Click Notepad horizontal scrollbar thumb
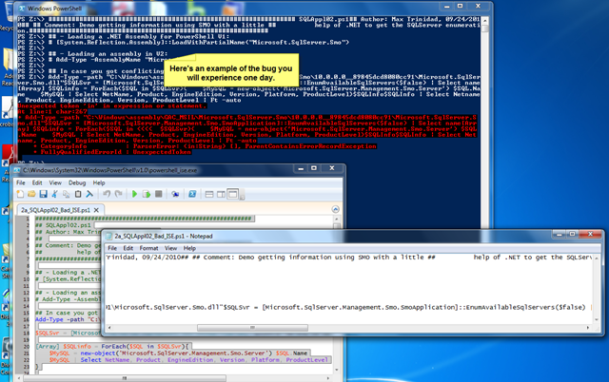The height and width of the screenshot is (382, 609). pyautogui.click(x=252, y=328)
